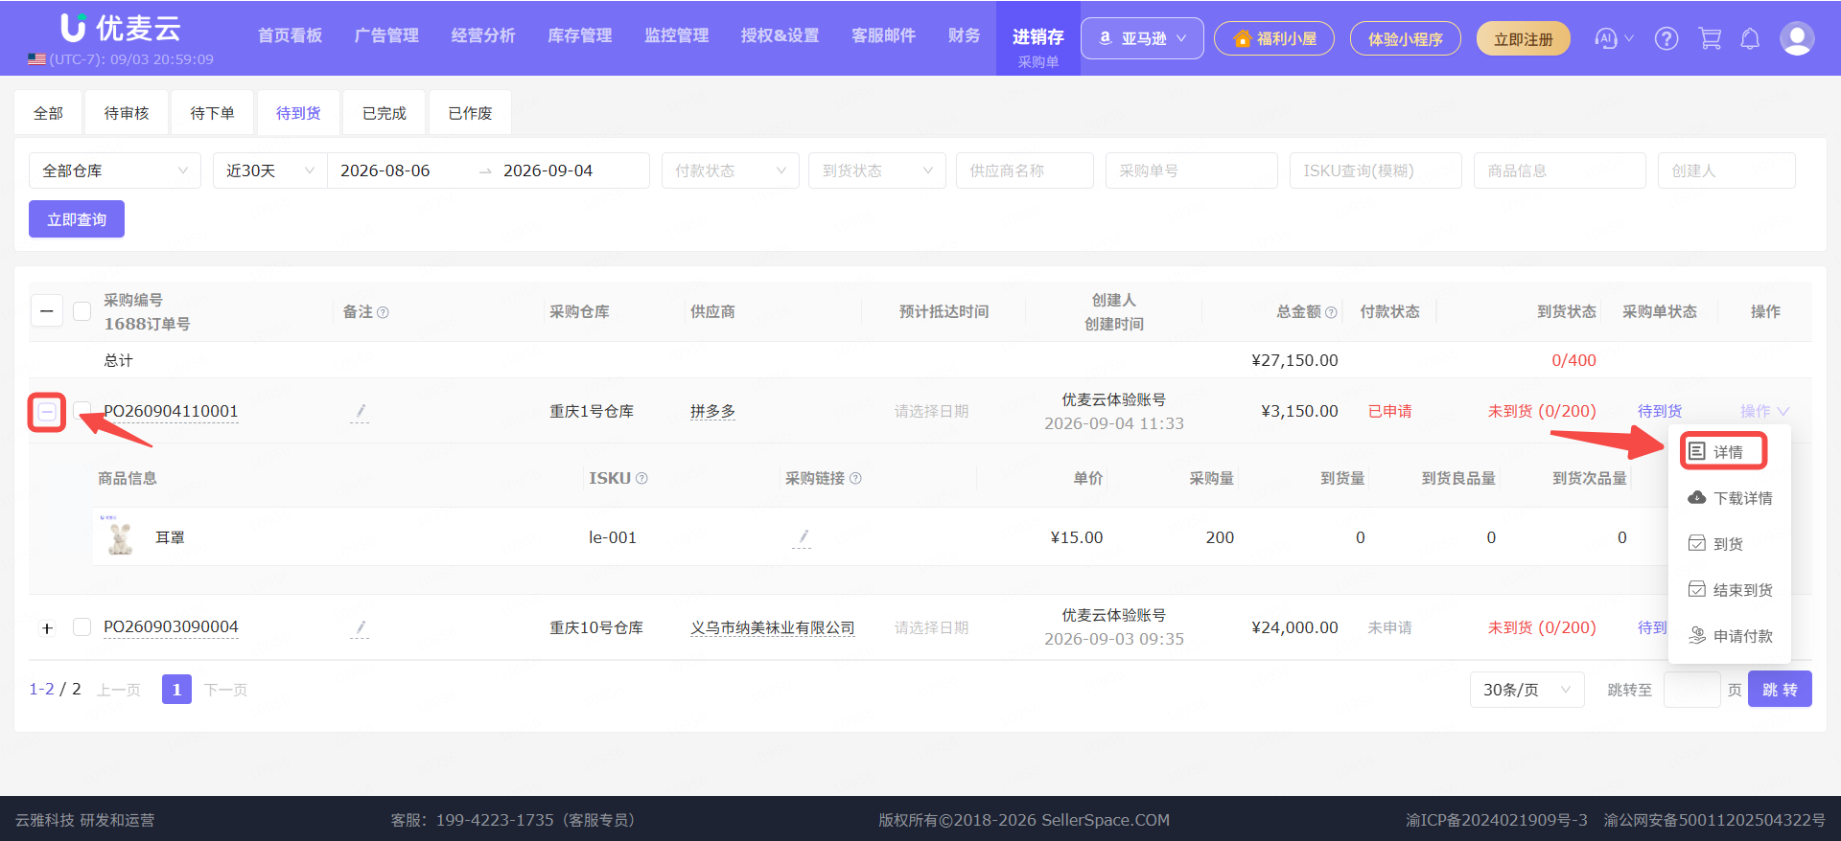Open 授权&设置 in top navigation
Viewport: 1841px width, 841px height.
tap(780, 36)
